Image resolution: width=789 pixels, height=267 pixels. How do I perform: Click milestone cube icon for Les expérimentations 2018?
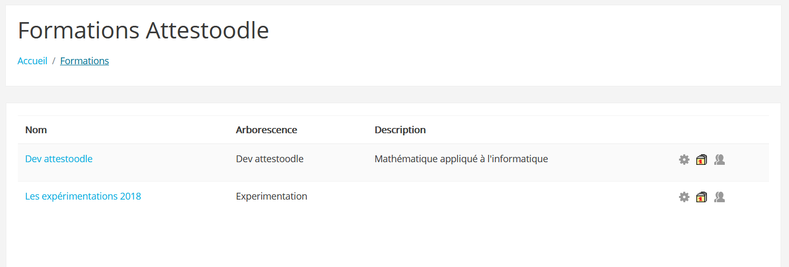tap(701, 197)
